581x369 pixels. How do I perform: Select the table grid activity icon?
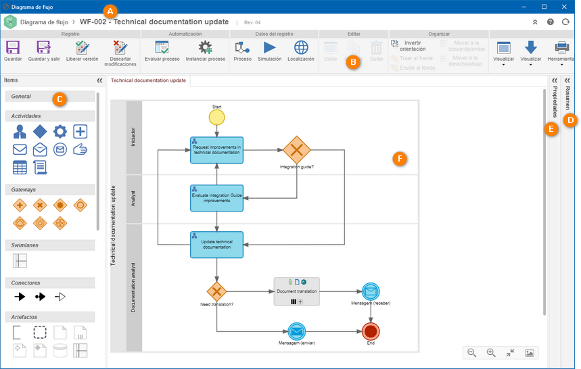[x=20, y=168]
